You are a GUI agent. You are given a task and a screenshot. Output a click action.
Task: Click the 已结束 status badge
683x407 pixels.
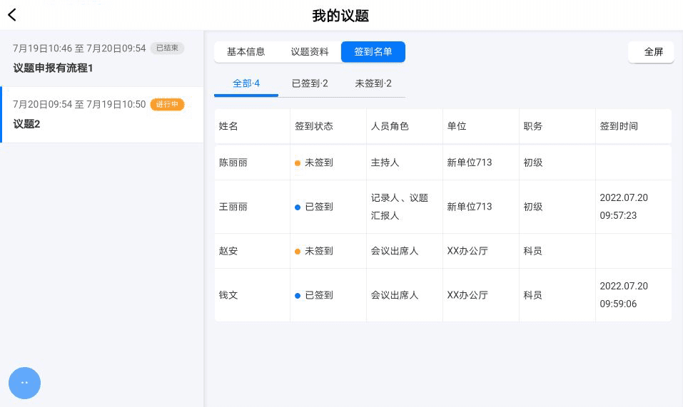(167, 48)
